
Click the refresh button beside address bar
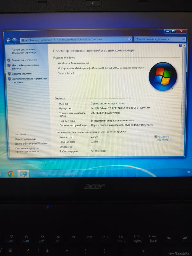(x=130, y=39)
